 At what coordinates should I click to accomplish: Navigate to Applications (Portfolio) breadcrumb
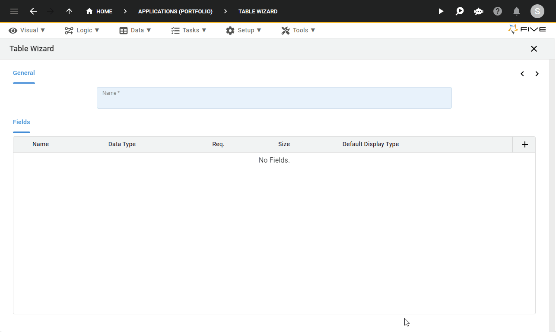(x=175, y=12)
